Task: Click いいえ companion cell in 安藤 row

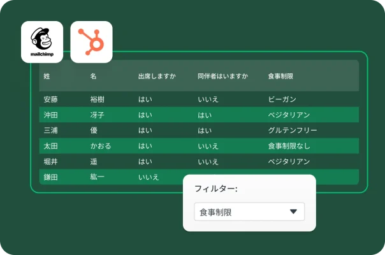Action: click(208, 99)
